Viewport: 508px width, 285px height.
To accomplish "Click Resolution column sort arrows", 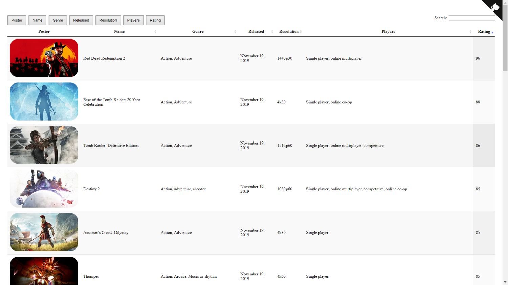I will [301, 32].
